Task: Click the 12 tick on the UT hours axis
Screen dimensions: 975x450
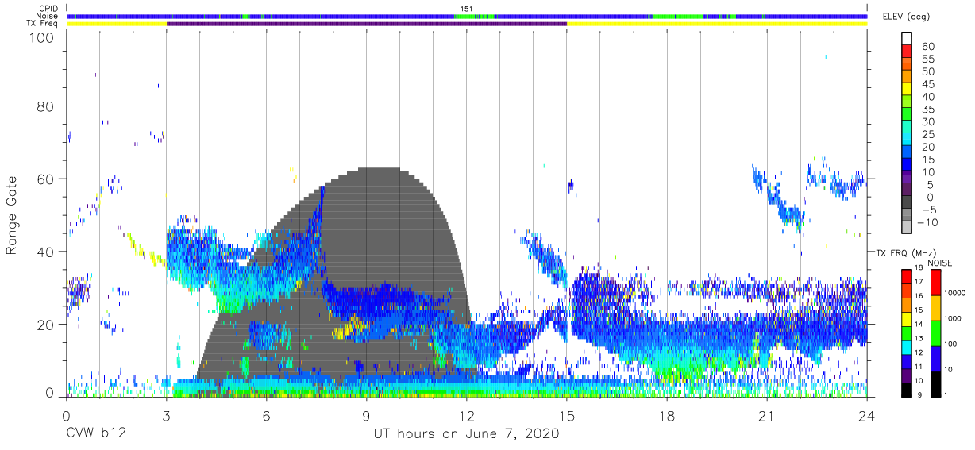Action: [x=467, y=415]
